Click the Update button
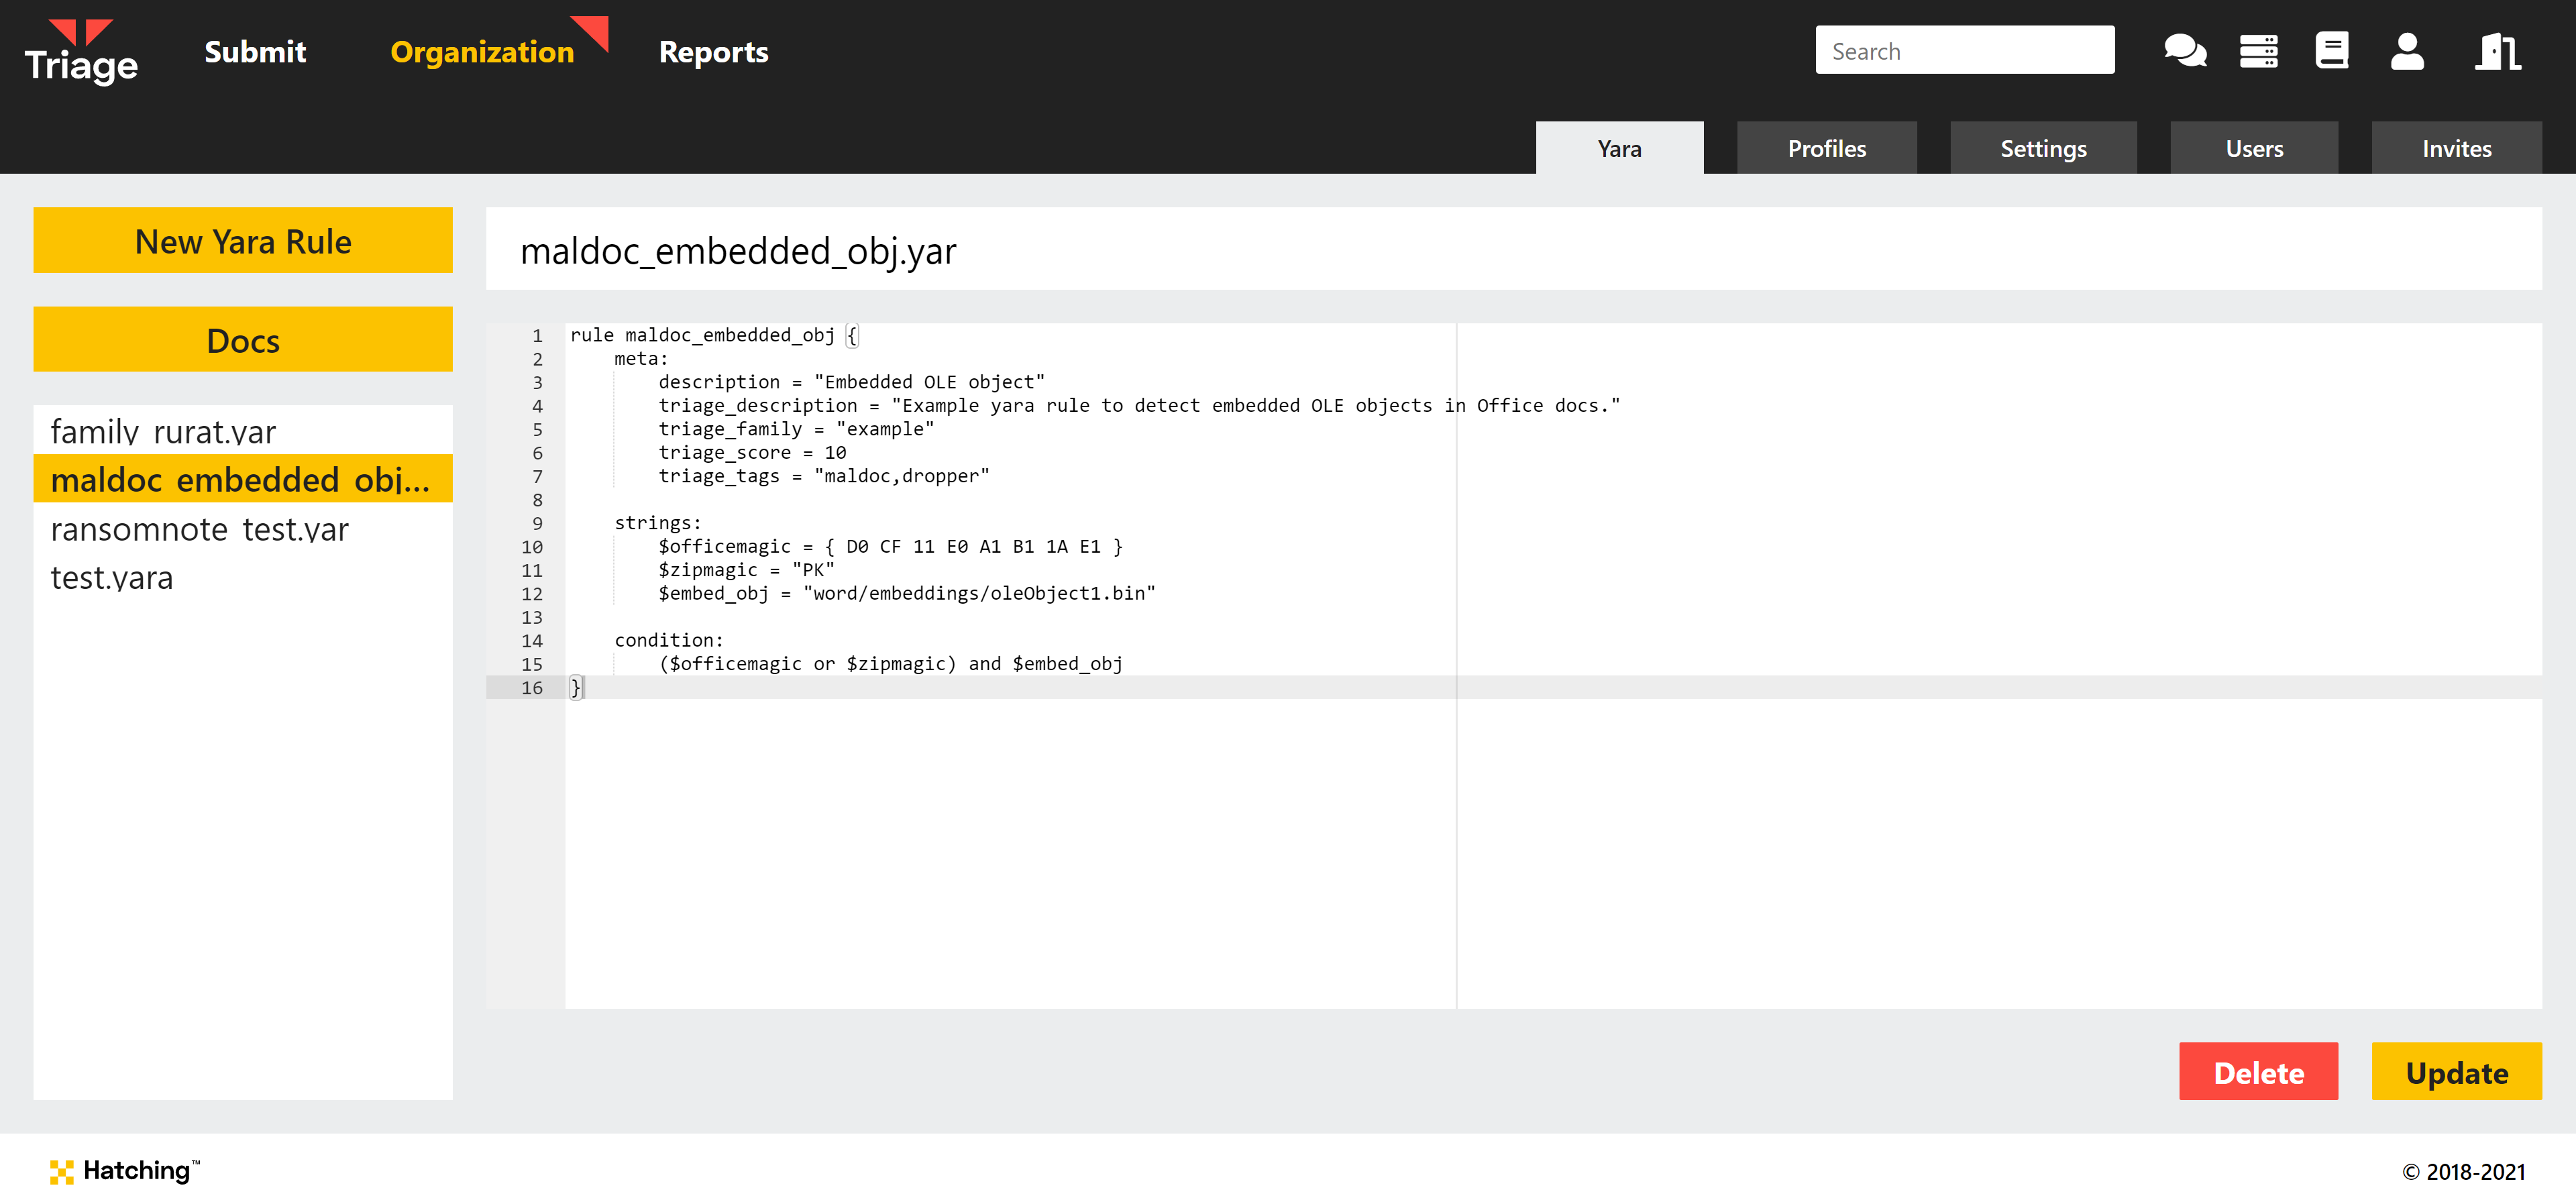 pyautogui.click(x=2456, y=1072)
